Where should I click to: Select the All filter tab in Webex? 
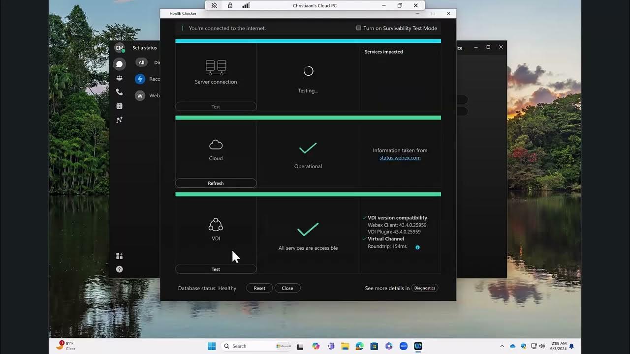click(x=141, y=62)
